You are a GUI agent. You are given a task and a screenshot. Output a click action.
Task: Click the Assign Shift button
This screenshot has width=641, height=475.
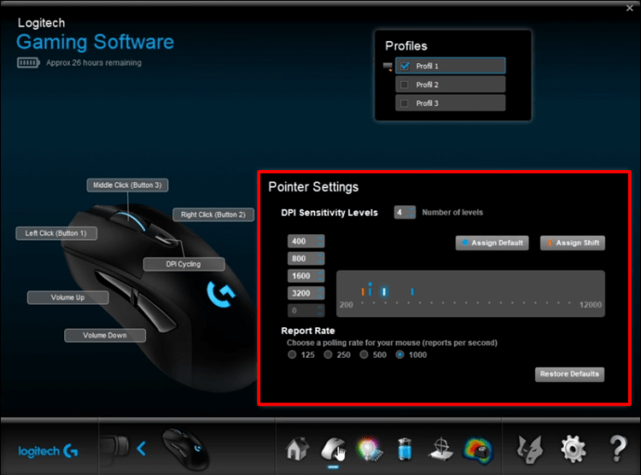pos(572,243)
